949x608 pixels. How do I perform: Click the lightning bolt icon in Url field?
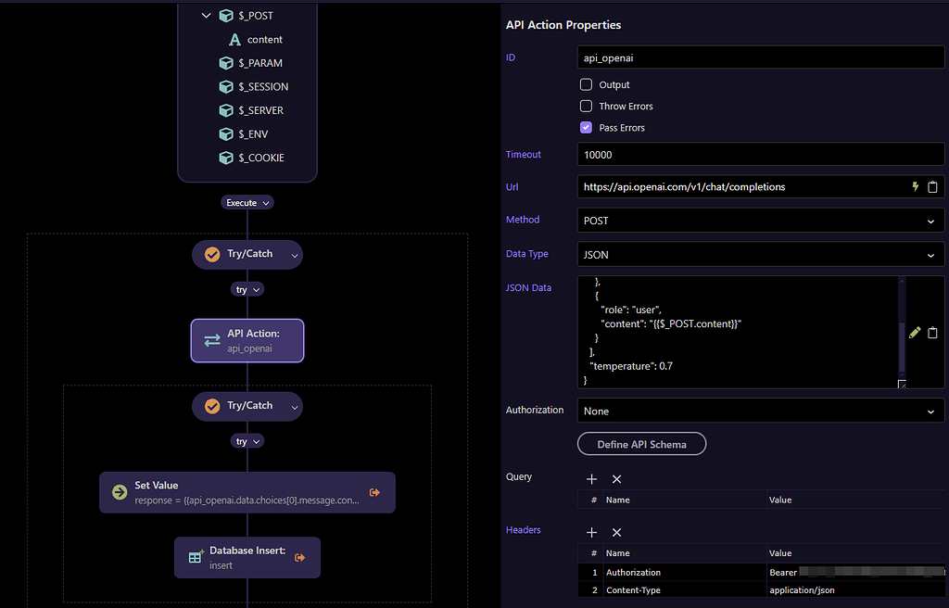tap(916, 186)
